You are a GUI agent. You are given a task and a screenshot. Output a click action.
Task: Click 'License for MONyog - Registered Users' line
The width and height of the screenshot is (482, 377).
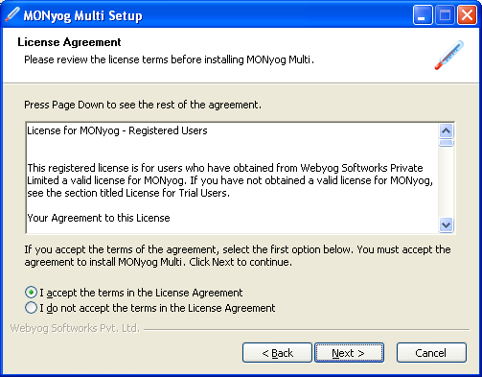117,130
